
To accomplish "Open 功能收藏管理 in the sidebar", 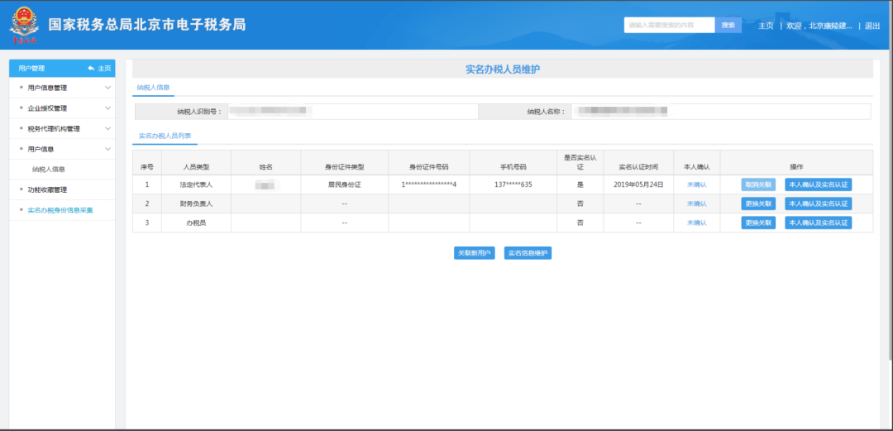I will [46, 189].
